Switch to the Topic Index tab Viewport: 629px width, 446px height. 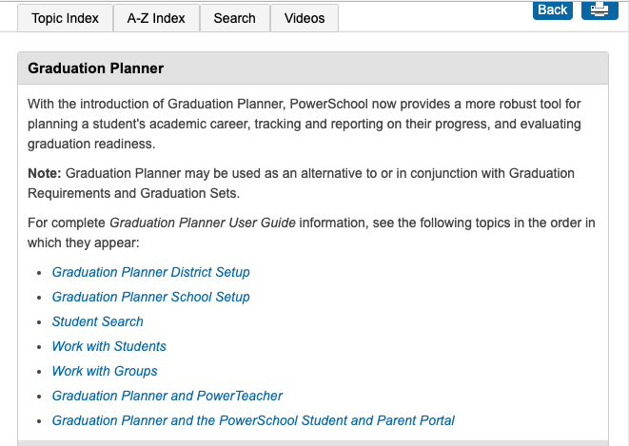[65, 18]
